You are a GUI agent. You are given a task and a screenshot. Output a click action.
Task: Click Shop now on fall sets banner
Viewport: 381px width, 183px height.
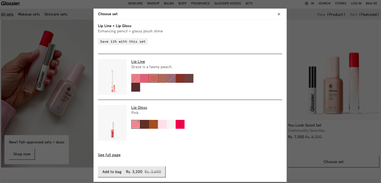pos(22,154)
